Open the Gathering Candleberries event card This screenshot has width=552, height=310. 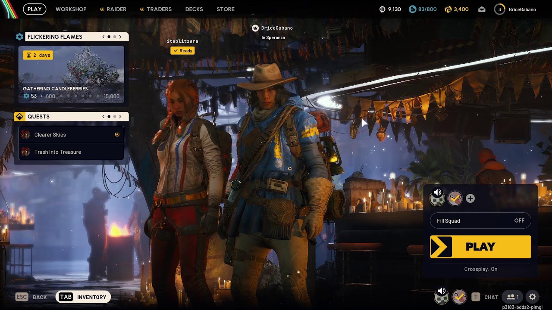point(71,74)
